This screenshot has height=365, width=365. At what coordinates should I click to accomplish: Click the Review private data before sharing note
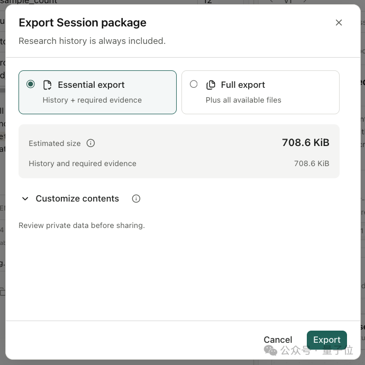click(81, 225)
